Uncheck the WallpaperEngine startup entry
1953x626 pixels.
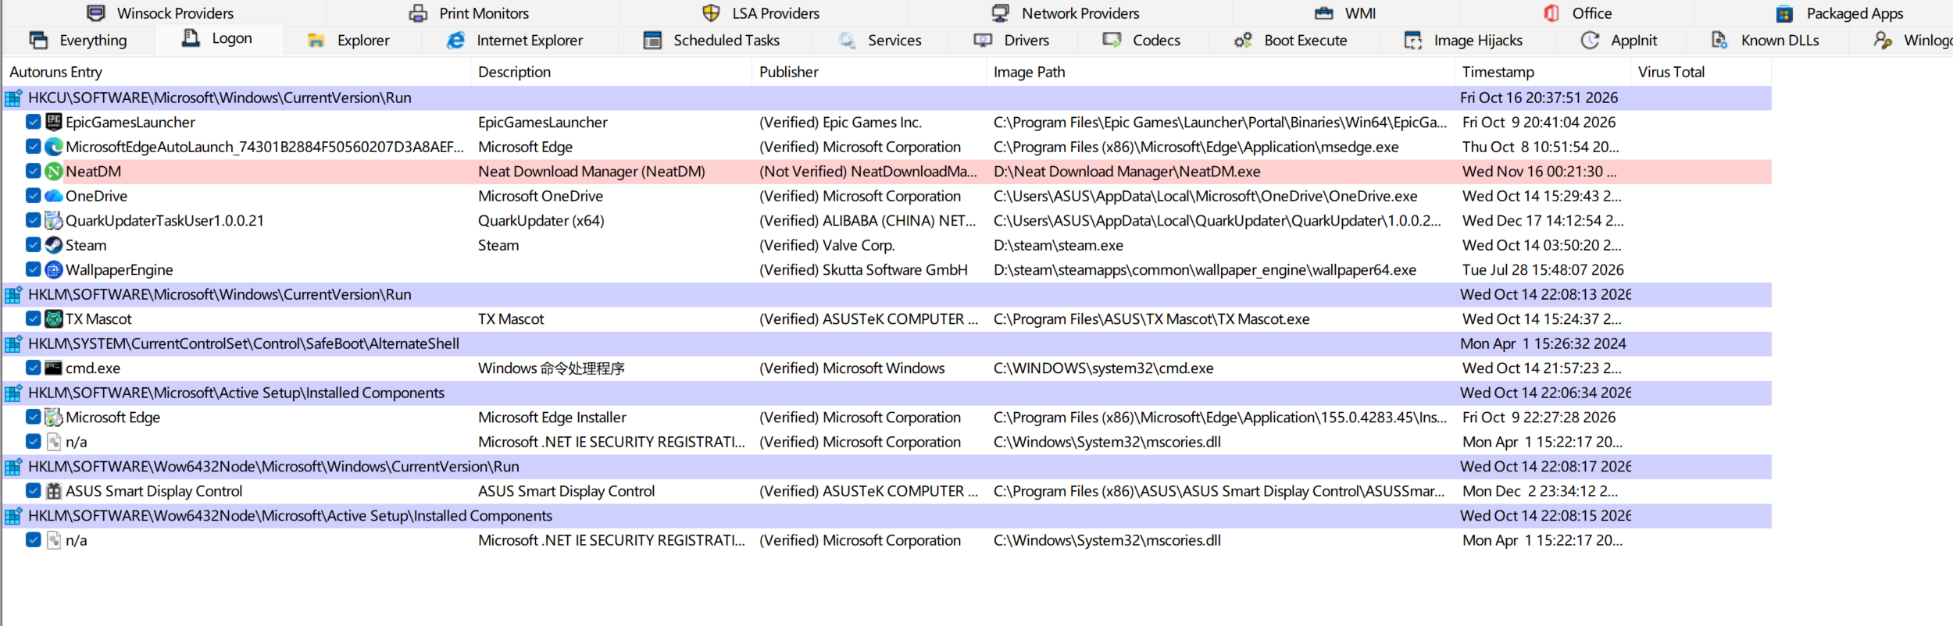click(x=33, y=269)
